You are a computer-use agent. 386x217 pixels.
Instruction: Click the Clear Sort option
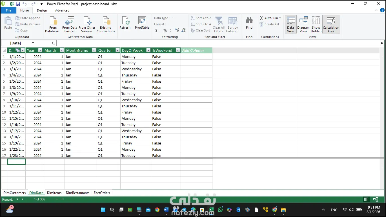tap(200, 30)
